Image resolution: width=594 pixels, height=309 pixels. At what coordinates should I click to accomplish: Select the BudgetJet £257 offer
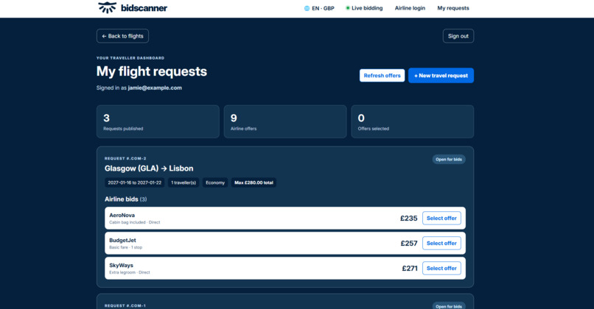(x=441, y=244)
